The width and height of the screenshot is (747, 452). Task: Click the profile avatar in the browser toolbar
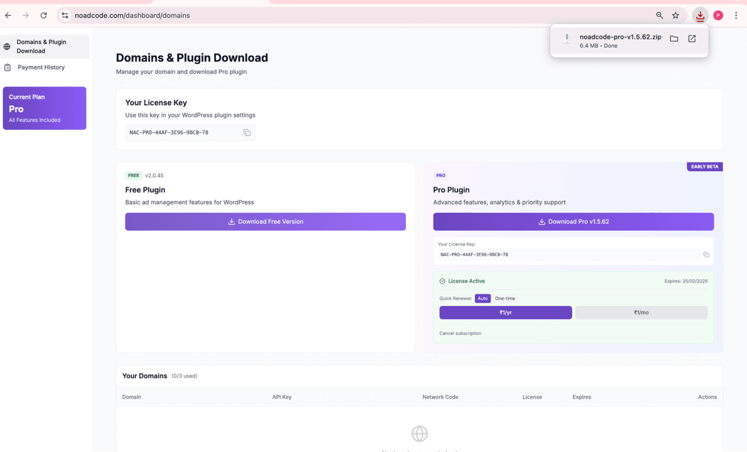(x=718, y=14)
